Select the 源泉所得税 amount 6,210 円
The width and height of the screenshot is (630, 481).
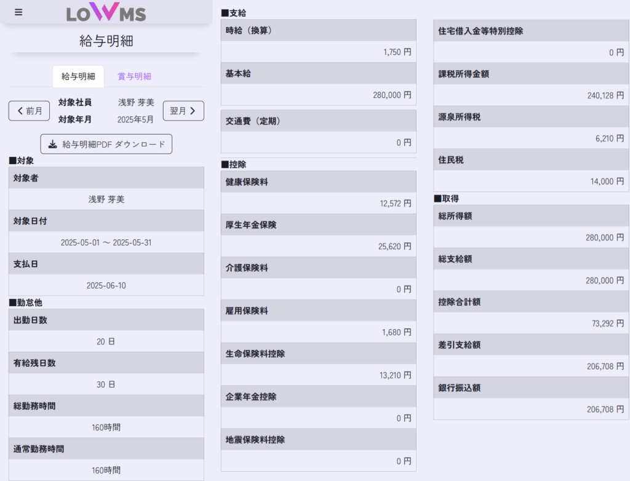[x=609, y=138]
